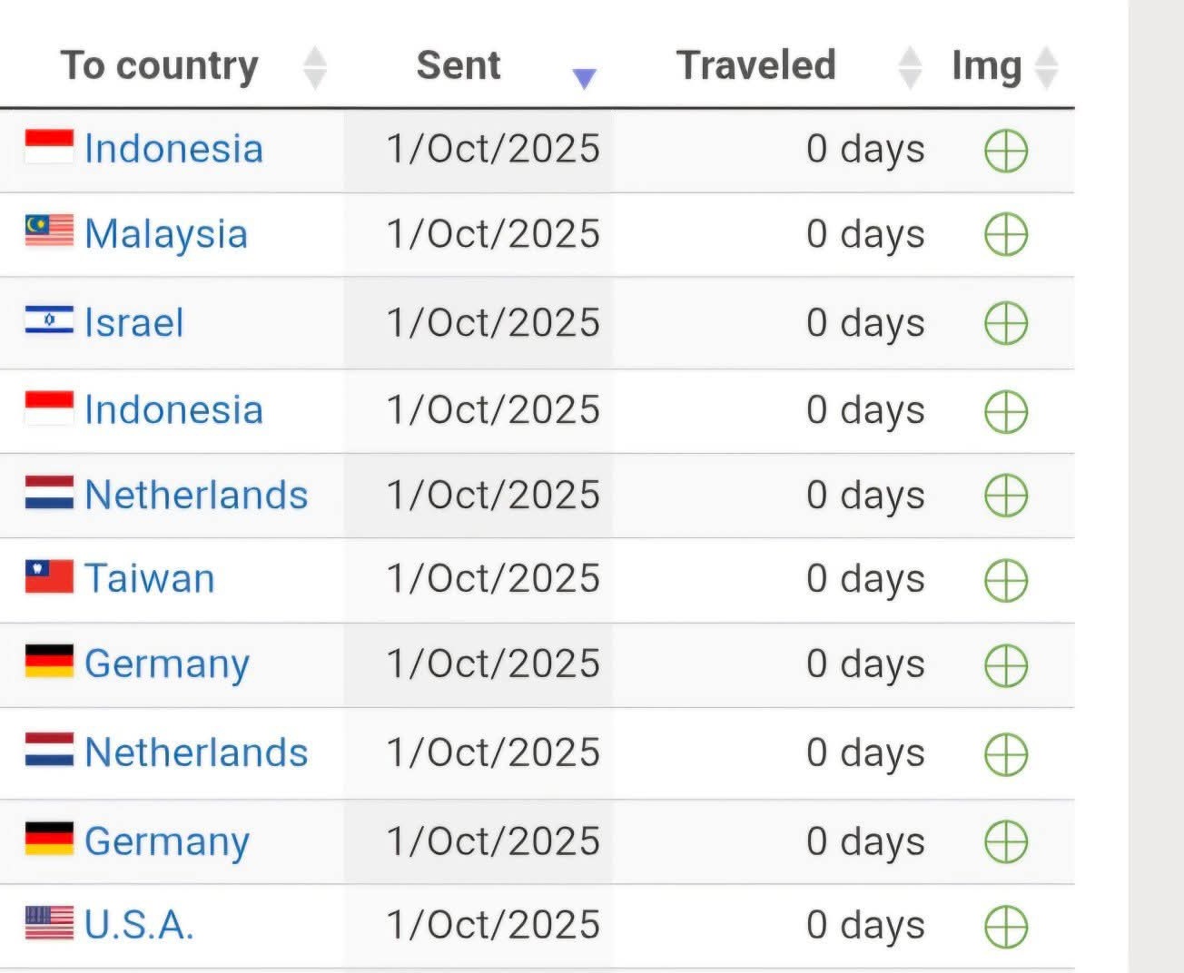The width and height of the screenshot is (1184, 973).
Task: Sort by the To country column arrows
Action: tap(314, 67)
